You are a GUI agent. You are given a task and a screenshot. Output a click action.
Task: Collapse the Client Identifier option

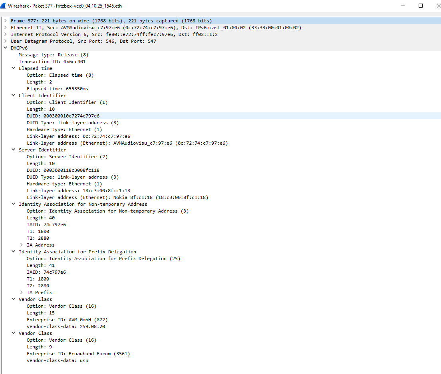point(13,95)
